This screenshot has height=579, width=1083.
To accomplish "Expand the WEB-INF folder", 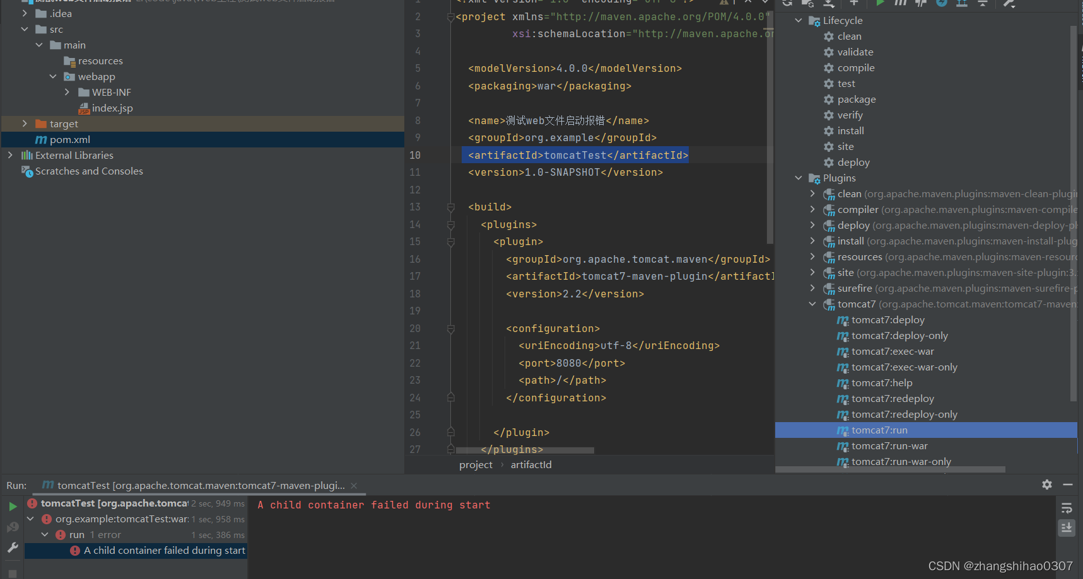I will pyautogui.click(x=67, y=93).
